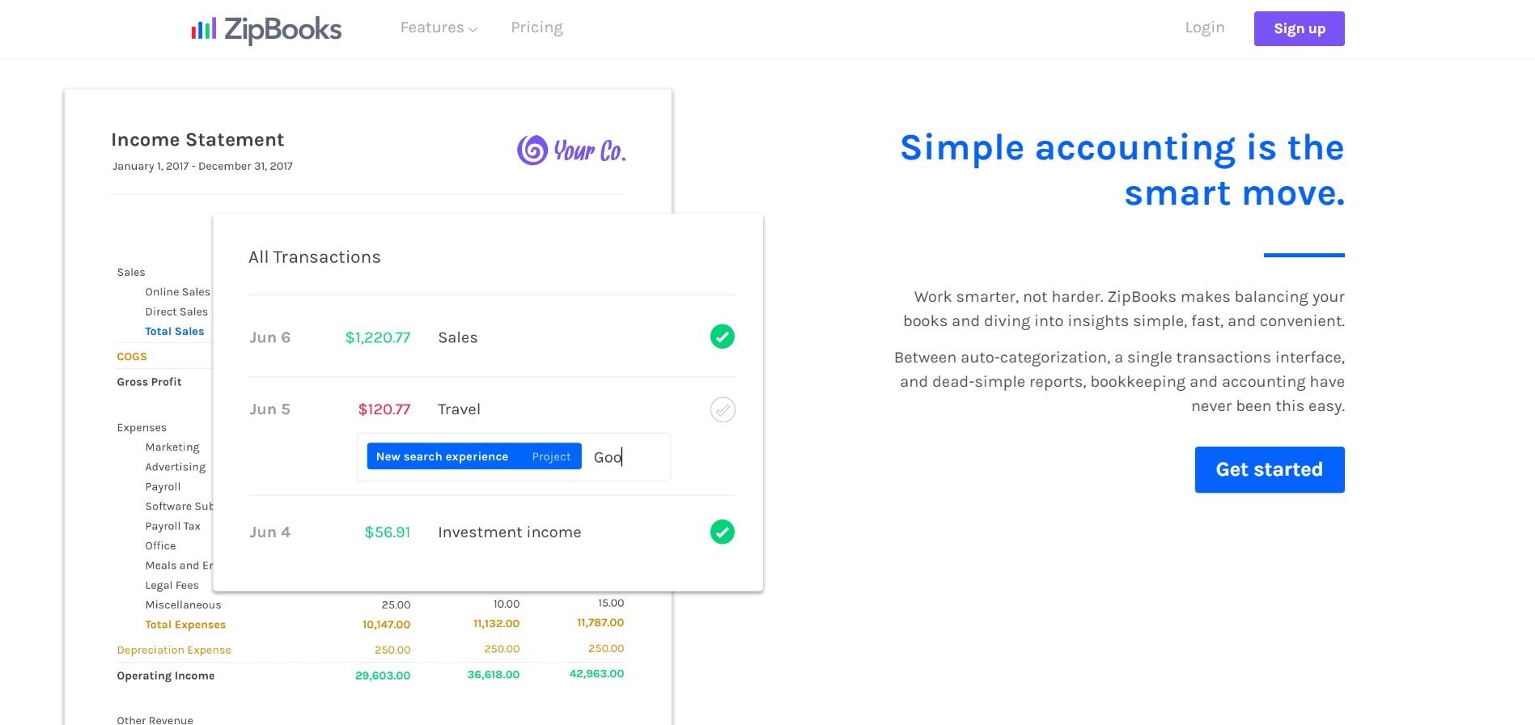
Task: Select the Operating Income label
Action: click(165, 676)
